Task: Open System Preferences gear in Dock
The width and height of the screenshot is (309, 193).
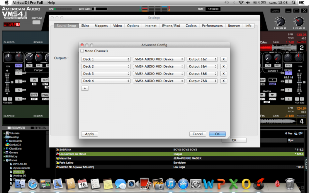Action: point(196,184)
